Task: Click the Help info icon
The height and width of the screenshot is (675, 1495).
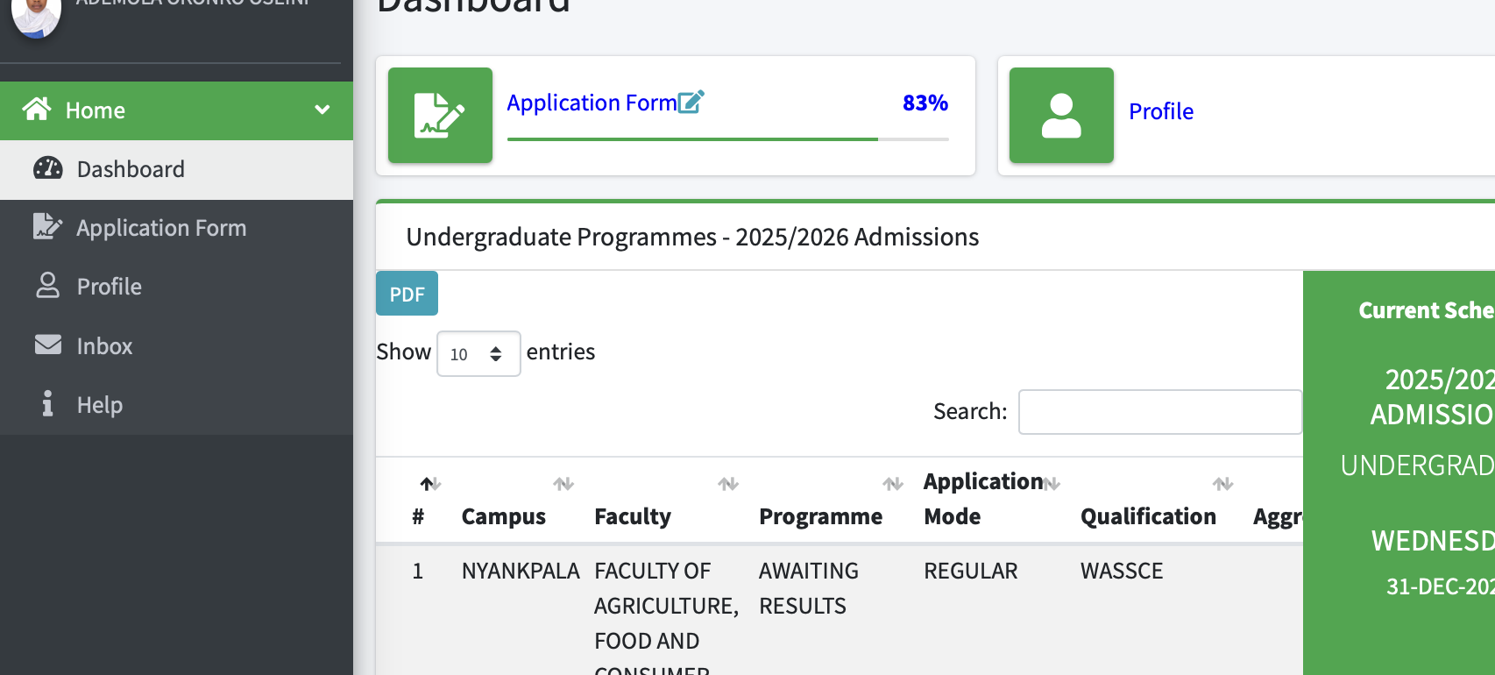Action: (x=48, y=404)
